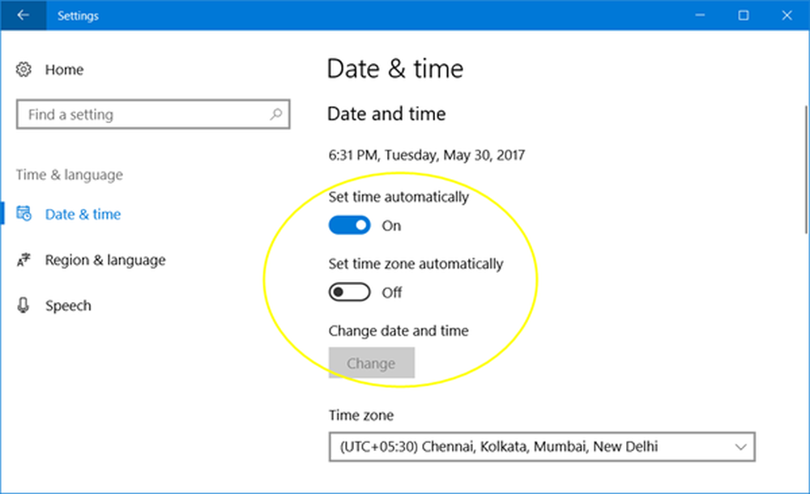The height and width of the screenshot is (494, 810).
Task: Click the Change date and time button
Action: point(371,363)
